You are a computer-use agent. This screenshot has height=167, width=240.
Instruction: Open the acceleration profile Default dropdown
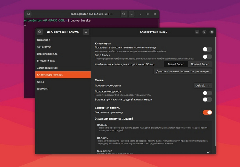coord(202,86)
